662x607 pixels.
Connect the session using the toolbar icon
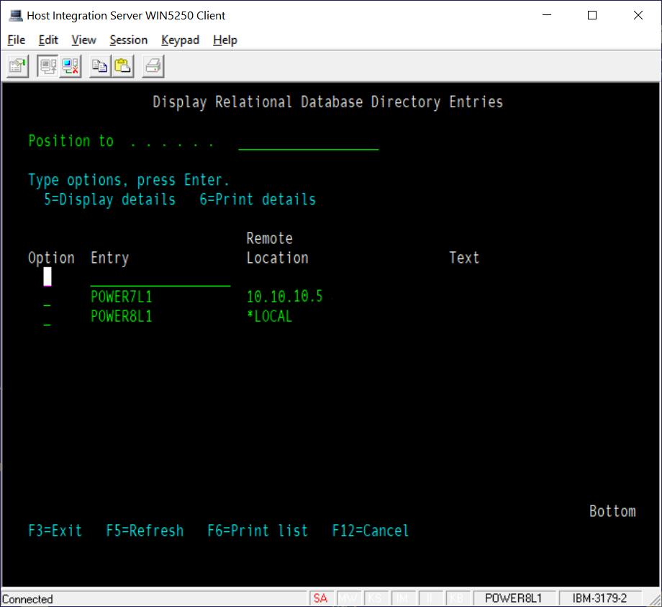coord(47,66)
